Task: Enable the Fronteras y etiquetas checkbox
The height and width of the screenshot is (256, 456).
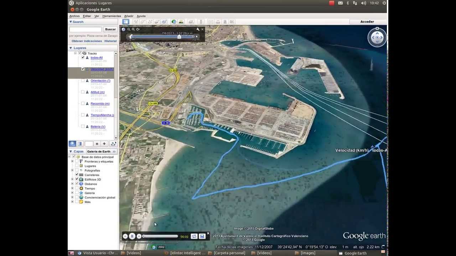Action: pyautogui.click(x=77, y=161)
